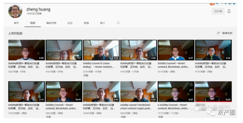Image resolution: width=243 pixels, height=123 pixels.
Task: Open Solidity教程7 video title link
Action: coord(136,65)
